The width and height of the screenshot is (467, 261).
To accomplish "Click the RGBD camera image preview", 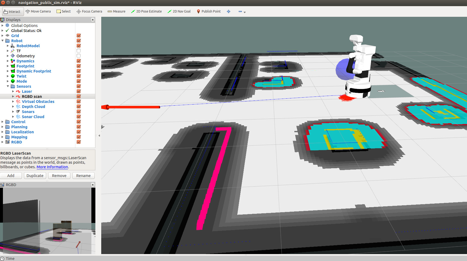I will (48, 221).
